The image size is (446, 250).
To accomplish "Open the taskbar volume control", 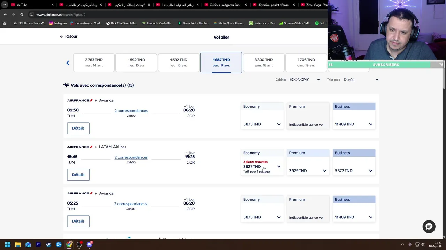I will click(x=422, y=244).
